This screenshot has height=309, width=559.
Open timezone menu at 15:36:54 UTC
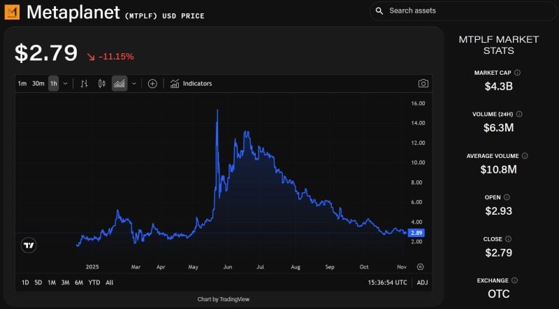(x=386, y=282)
